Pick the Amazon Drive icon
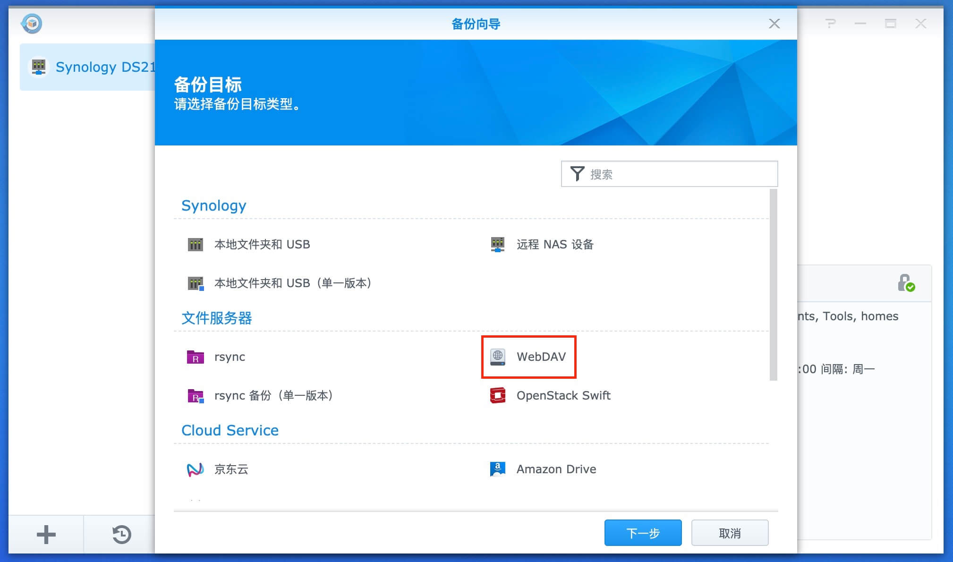Screen dimensions: 953x562 pos(497,469)
